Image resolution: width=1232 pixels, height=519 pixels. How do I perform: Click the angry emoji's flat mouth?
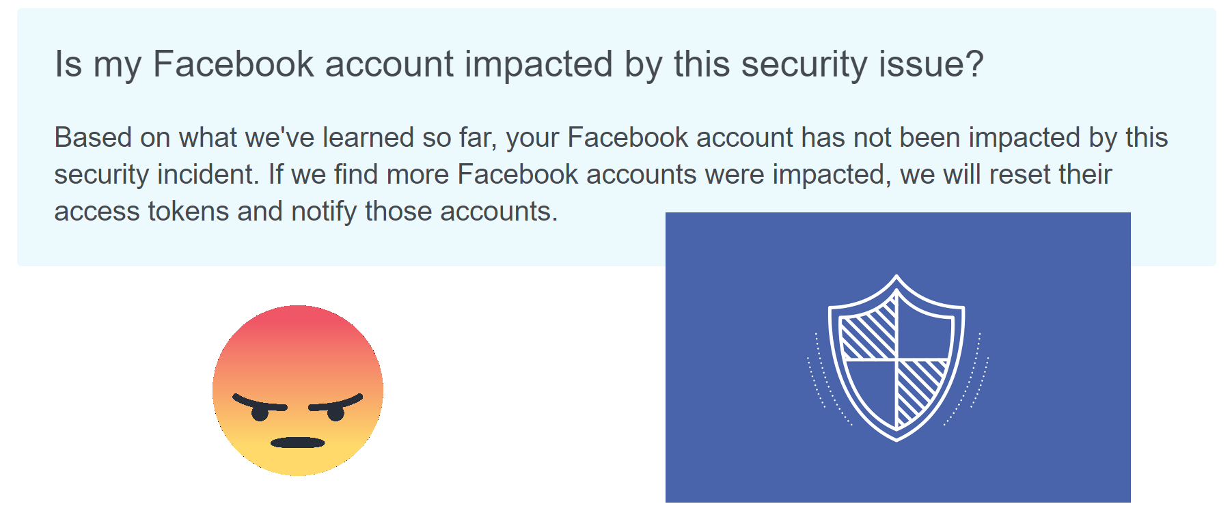click(x=298, y=443)
